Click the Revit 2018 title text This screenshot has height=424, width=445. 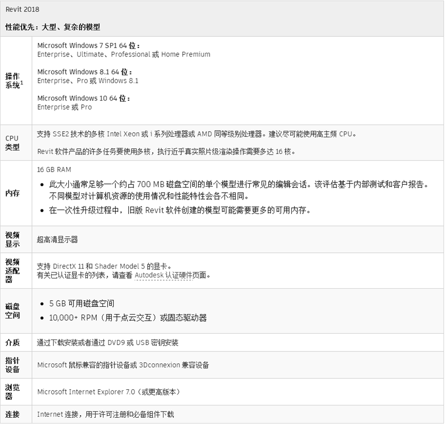22,9
